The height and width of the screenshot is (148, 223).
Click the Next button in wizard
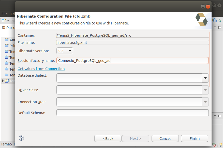(x=136, y=139)
